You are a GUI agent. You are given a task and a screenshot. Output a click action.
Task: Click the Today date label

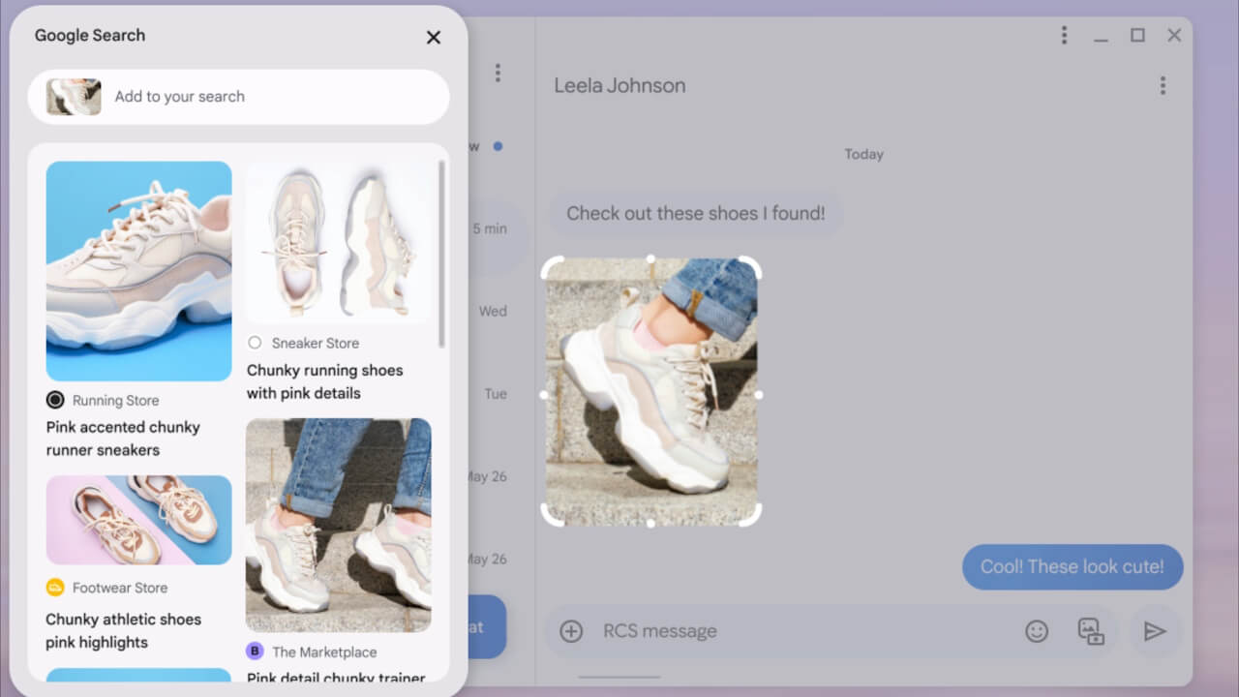click(863, 154)
